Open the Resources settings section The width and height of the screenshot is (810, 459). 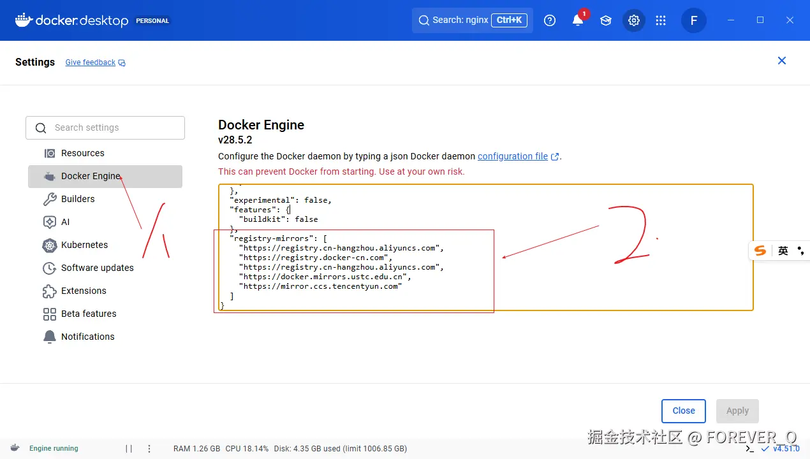(105, 153)
